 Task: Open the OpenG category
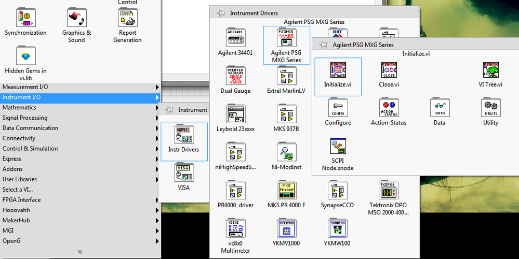[81, 240]
